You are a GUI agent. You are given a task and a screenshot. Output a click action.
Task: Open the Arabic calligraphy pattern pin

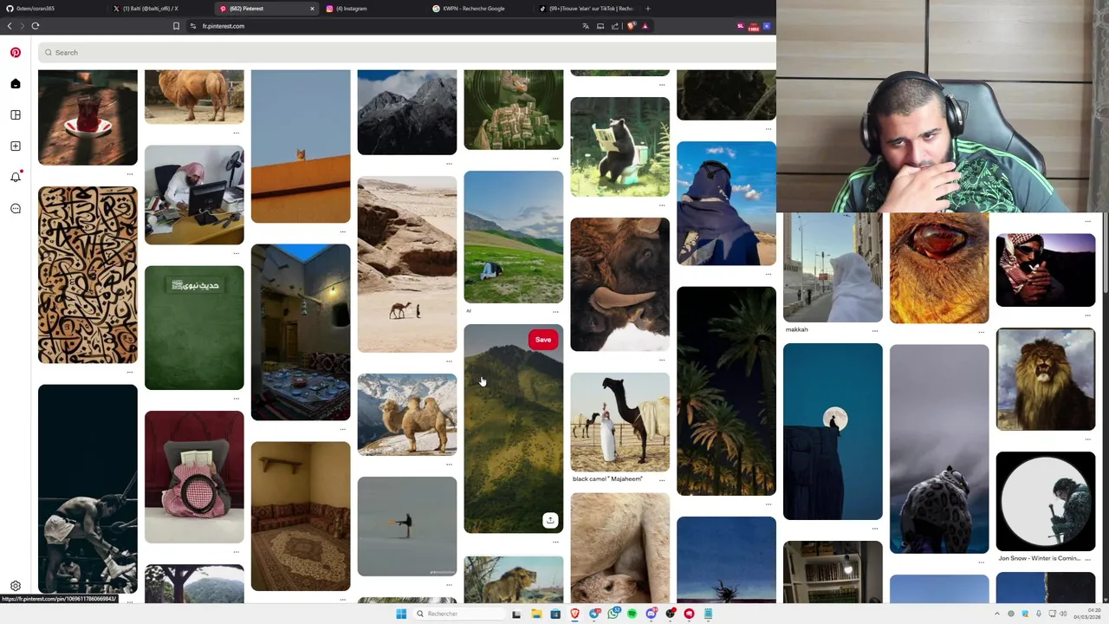[88, 275]
